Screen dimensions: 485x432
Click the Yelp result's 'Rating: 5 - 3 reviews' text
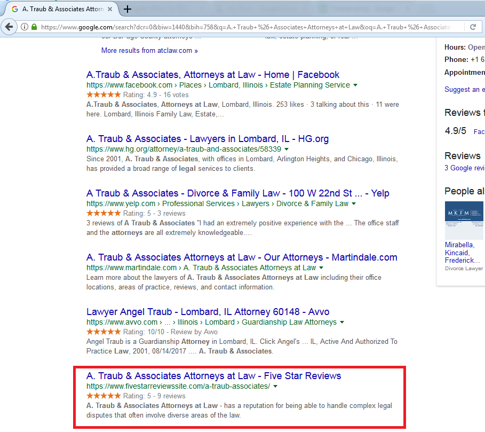coord(154,213)
